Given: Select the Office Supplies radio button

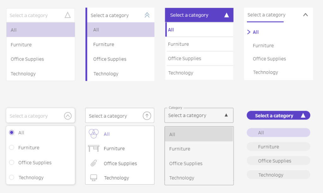Looking at the screenshot, I should pos(12,162).
